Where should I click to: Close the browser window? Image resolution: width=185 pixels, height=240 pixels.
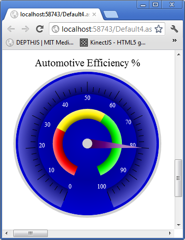point(172,4)
